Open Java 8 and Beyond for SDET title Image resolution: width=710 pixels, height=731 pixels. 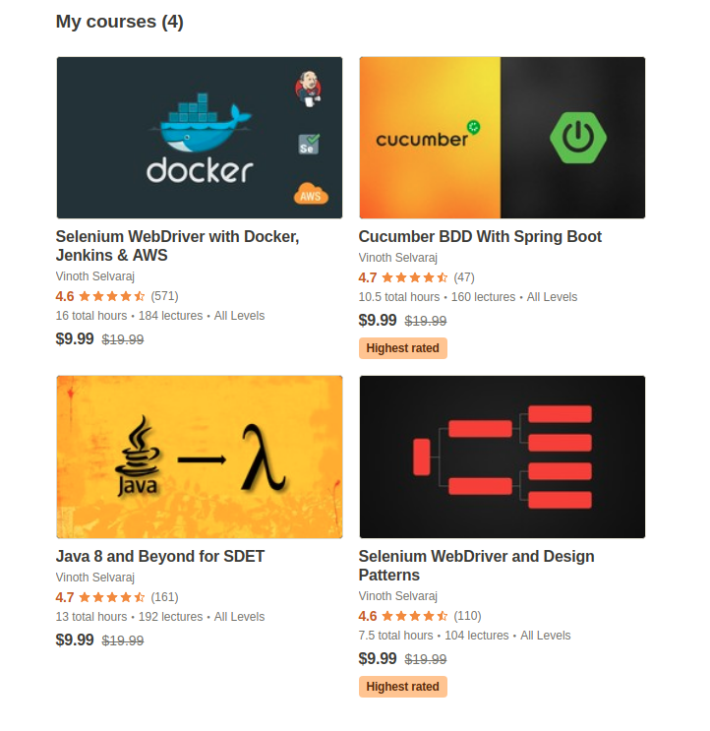point(159,557)
